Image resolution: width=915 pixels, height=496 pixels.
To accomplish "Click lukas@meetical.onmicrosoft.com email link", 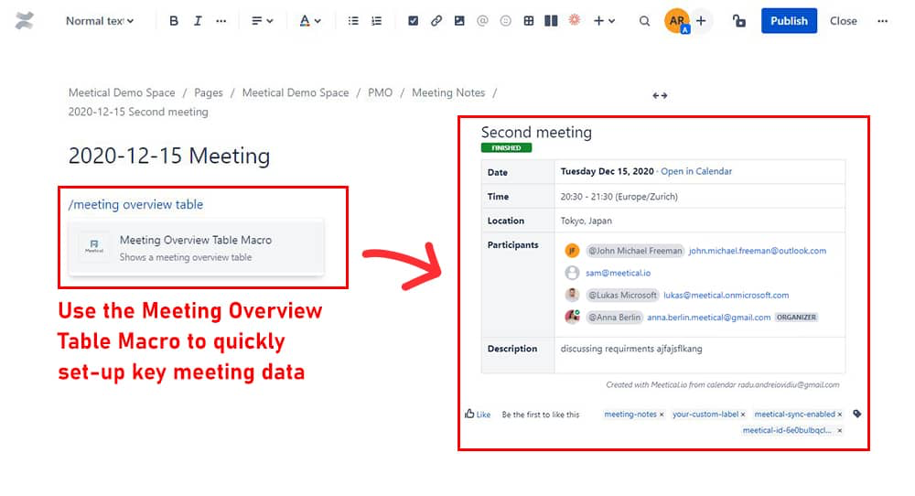I will [726, 296].
